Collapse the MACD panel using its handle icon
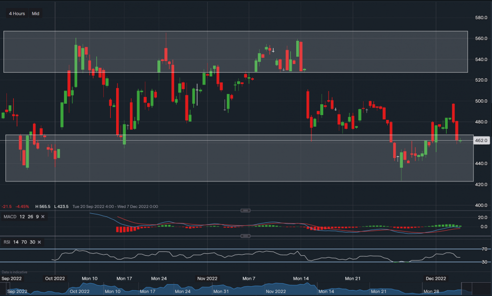The width and height of the screenshot is (492, 296). coord(245,210)
